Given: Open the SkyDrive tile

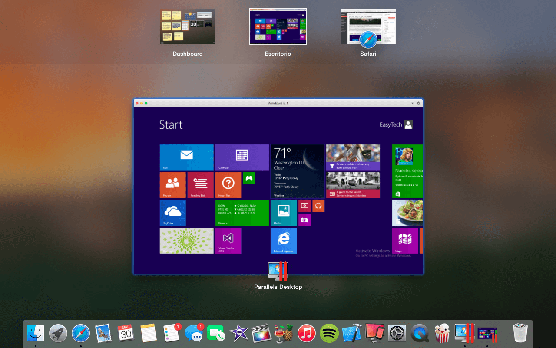Looking at the screenshot, I should (172, 213).
